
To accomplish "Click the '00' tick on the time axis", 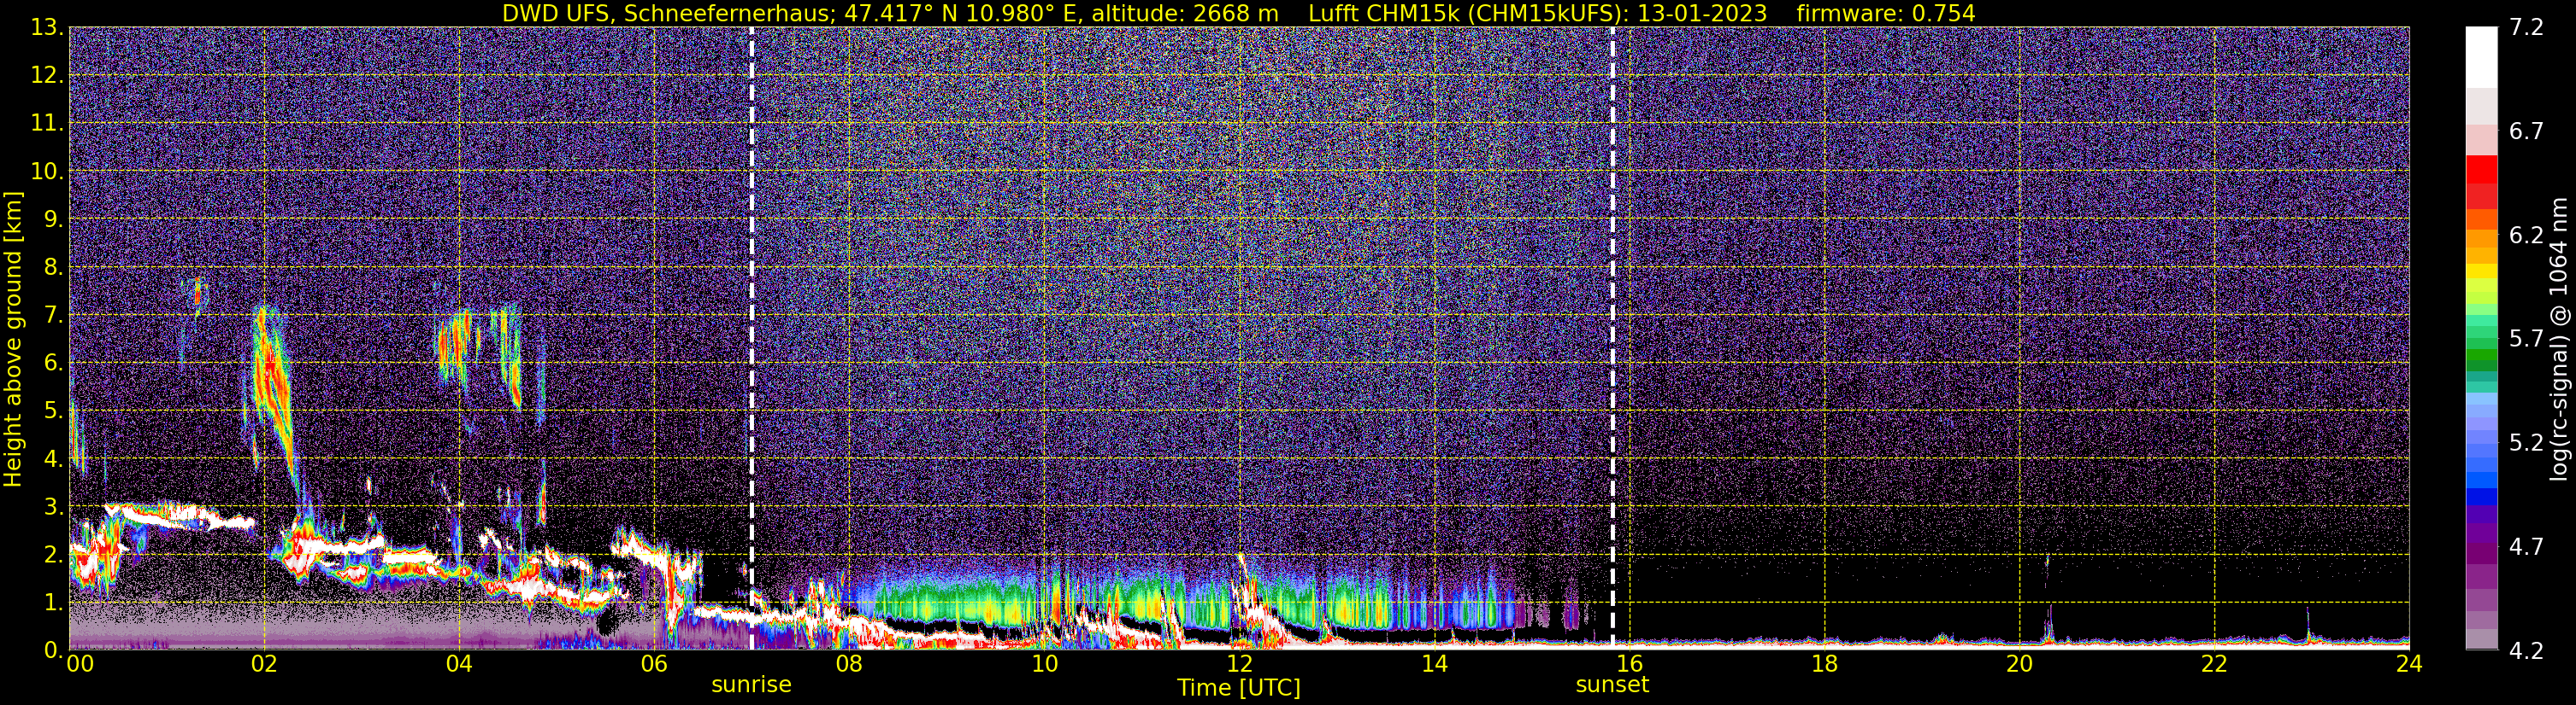I will tap(80, 664).
